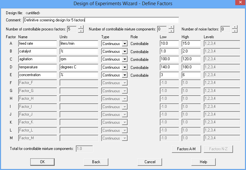Click the catalyst Units field

pos(79,51)
